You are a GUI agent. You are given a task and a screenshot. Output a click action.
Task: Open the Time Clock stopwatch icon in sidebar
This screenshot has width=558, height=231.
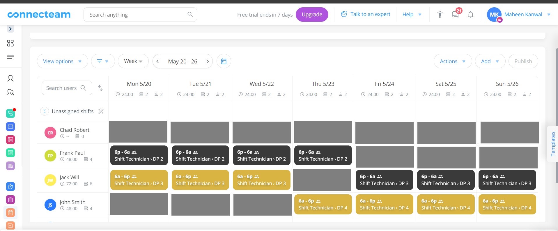coord(10,186)
